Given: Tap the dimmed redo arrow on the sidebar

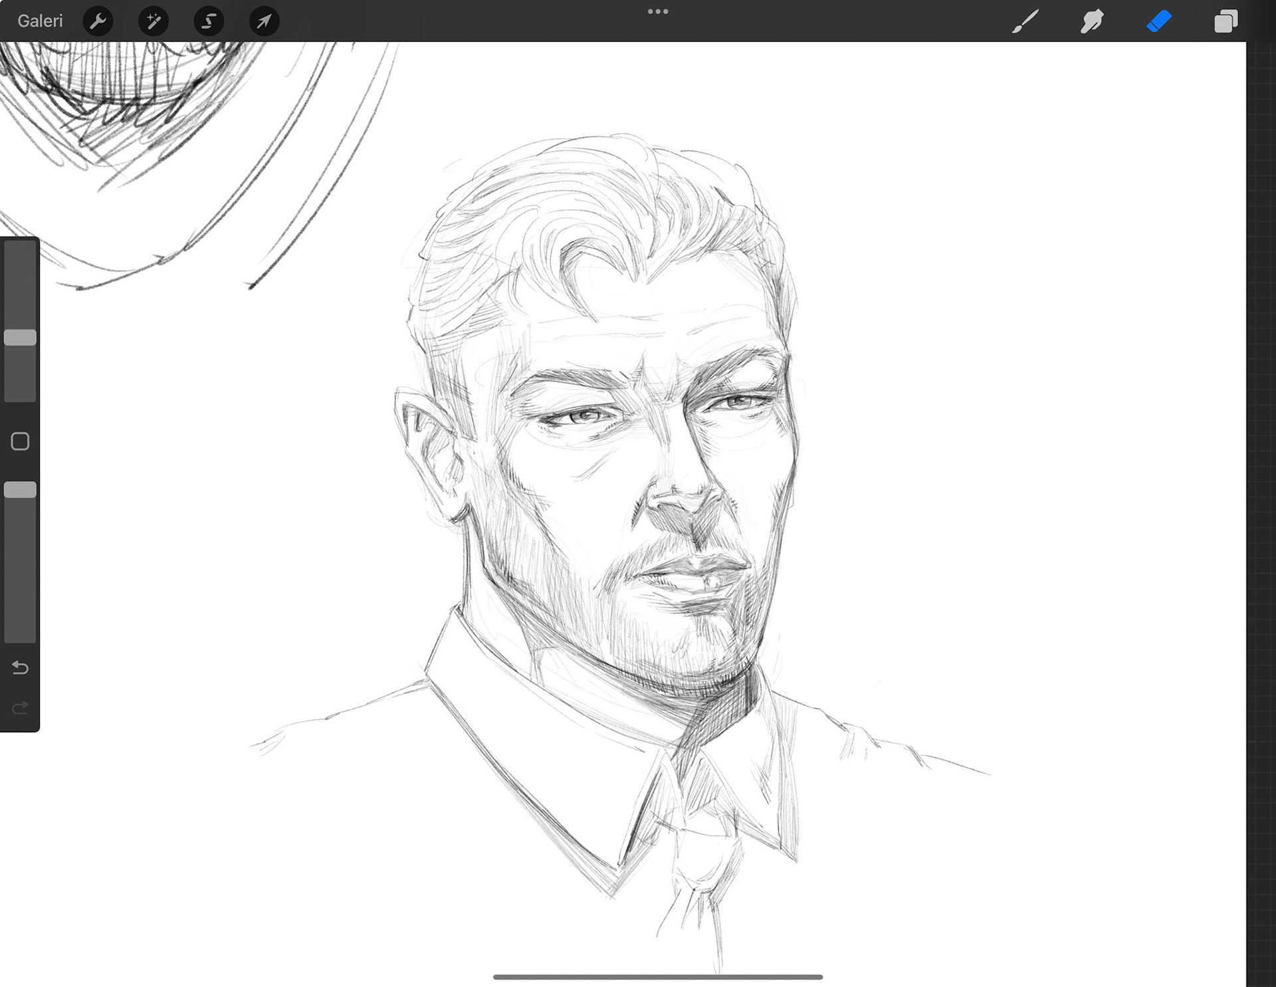Looking at the screenshot, I should coord(20,707).
